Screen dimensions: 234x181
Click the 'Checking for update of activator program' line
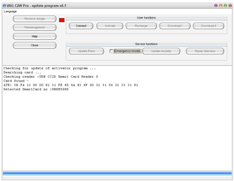click(x=50, y=68)
